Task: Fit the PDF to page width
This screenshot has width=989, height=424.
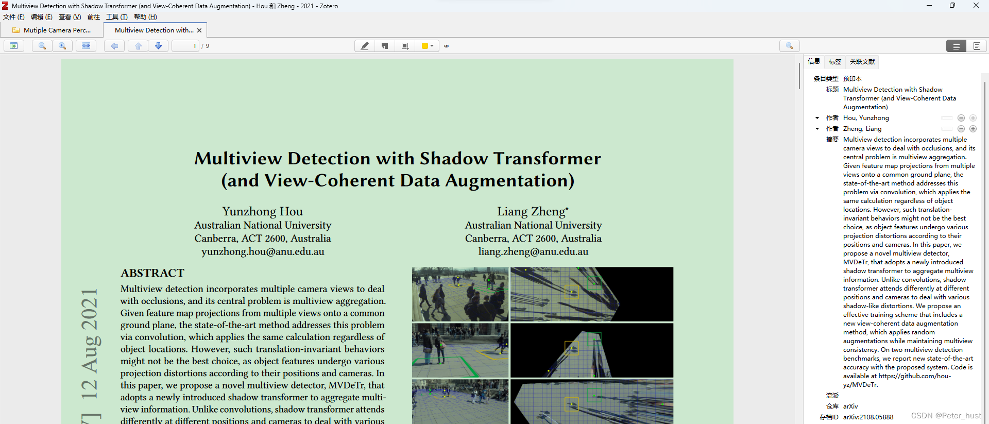Action: coord(86,46)
